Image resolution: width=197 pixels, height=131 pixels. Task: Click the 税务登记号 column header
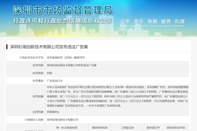click(153, 127)
